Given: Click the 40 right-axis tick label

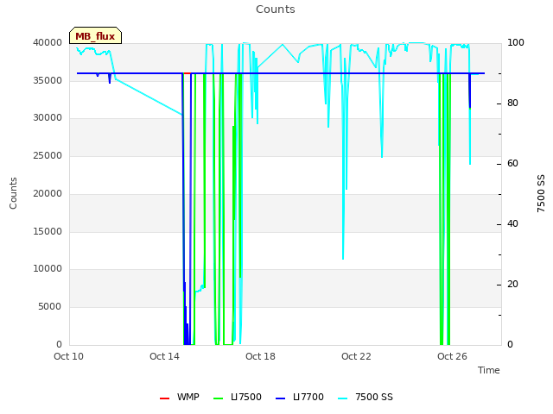Looking at the screenshot, I should coord(512,224).
